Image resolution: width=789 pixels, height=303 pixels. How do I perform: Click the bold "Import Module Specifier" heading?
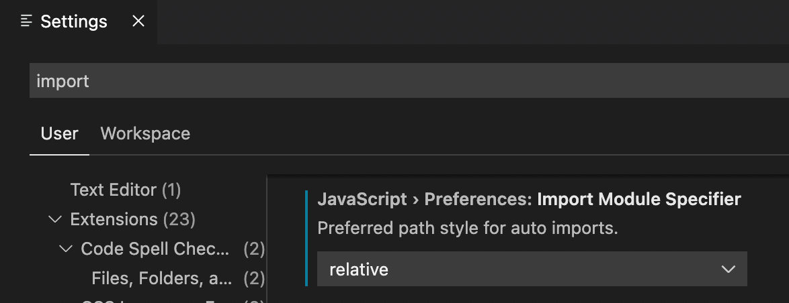[x=639, y=199]
